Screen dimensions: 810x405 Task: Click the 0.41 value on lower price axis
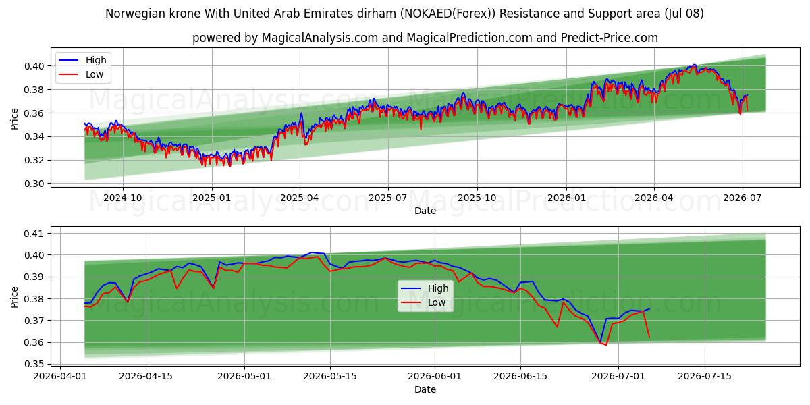tap(35, 234)
